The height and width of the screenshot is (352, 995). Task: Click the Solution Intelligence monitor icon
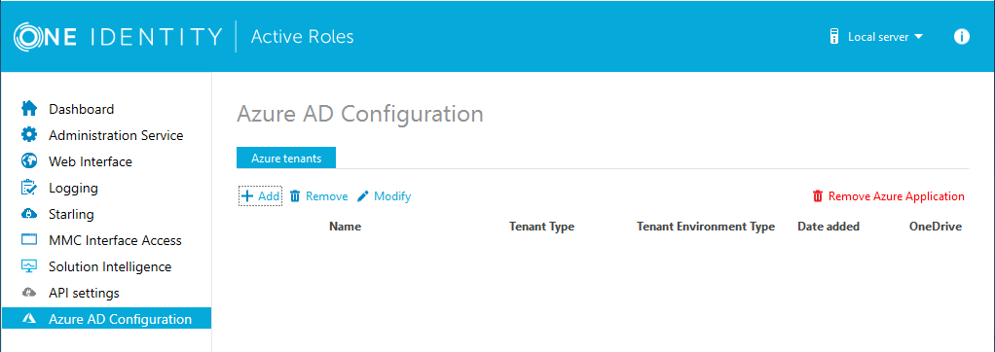click(x=29, y=266)
